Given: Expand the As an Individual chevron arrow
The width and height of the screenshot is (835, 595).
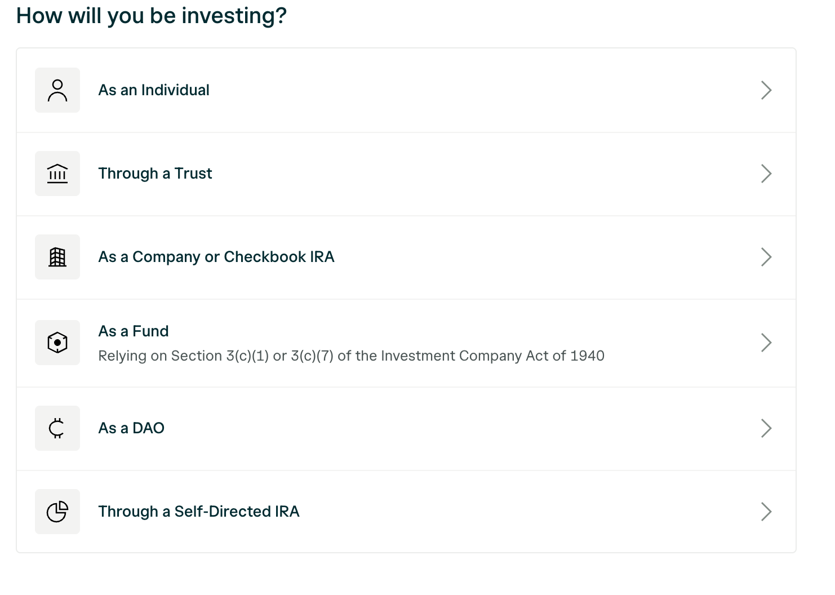Looking at the screenshot, I should 766,90.
